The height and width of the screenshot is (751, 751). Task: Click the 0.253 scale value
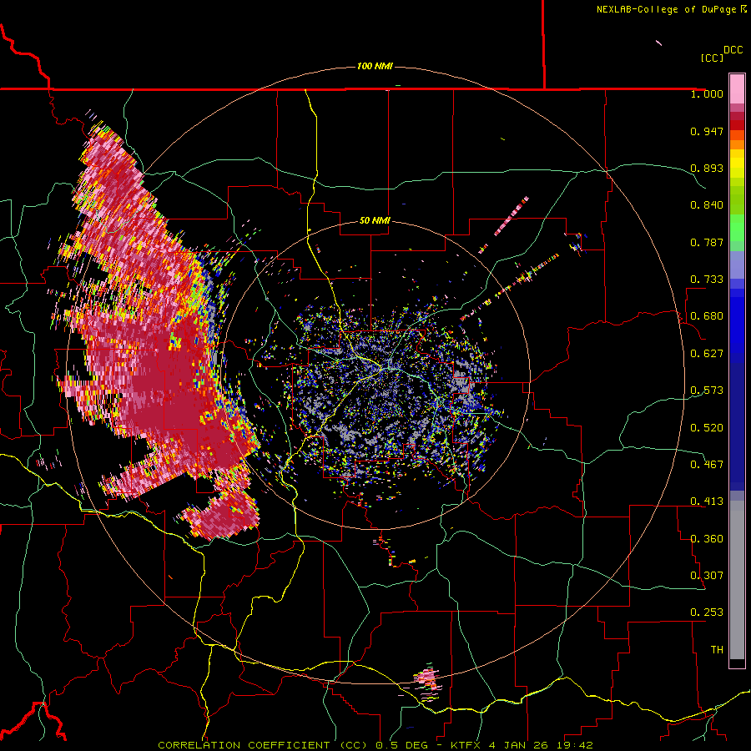point(707,612)
